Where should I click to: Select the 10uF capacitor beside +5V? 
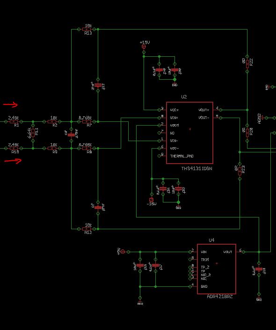(140, 265)
